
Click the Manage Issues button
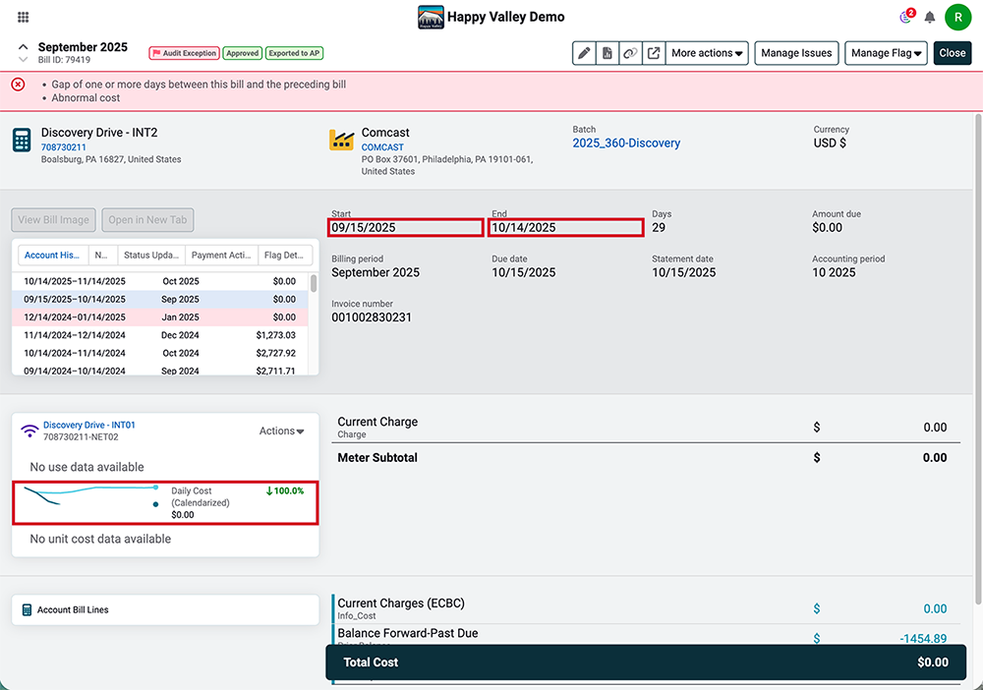click(796, 53)
